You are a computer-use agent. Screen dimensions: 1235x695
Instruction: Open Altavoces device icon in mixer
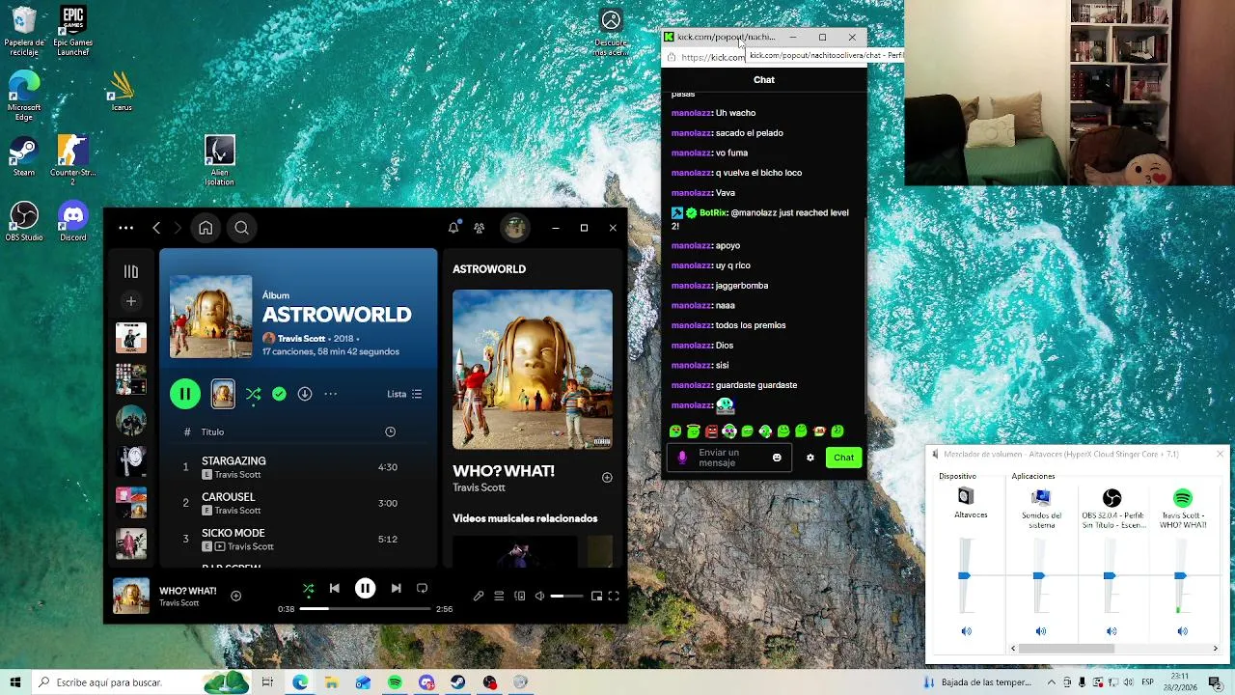point(966,496)
